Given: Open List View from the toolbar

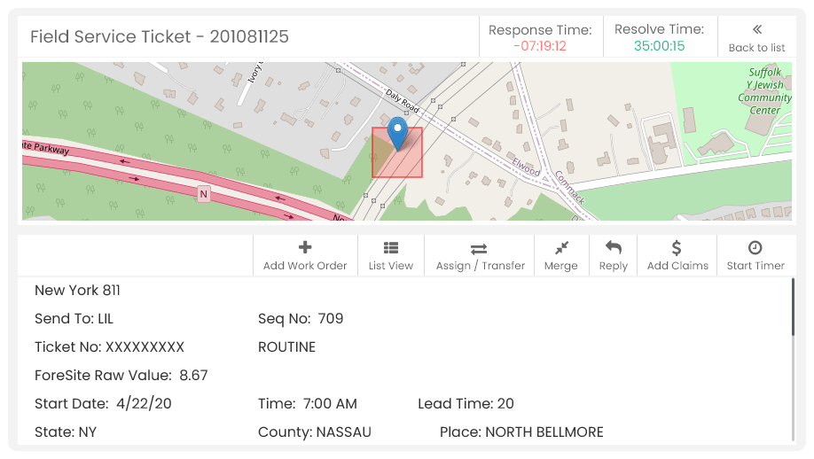Looking at the screenshot, I should [391, 256].
